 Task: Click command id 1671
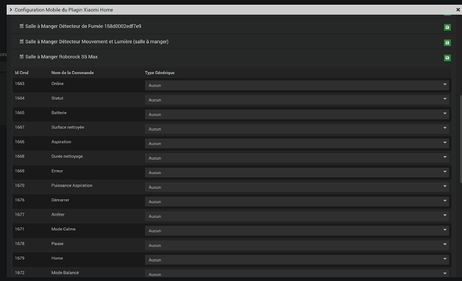click(20, 229)
